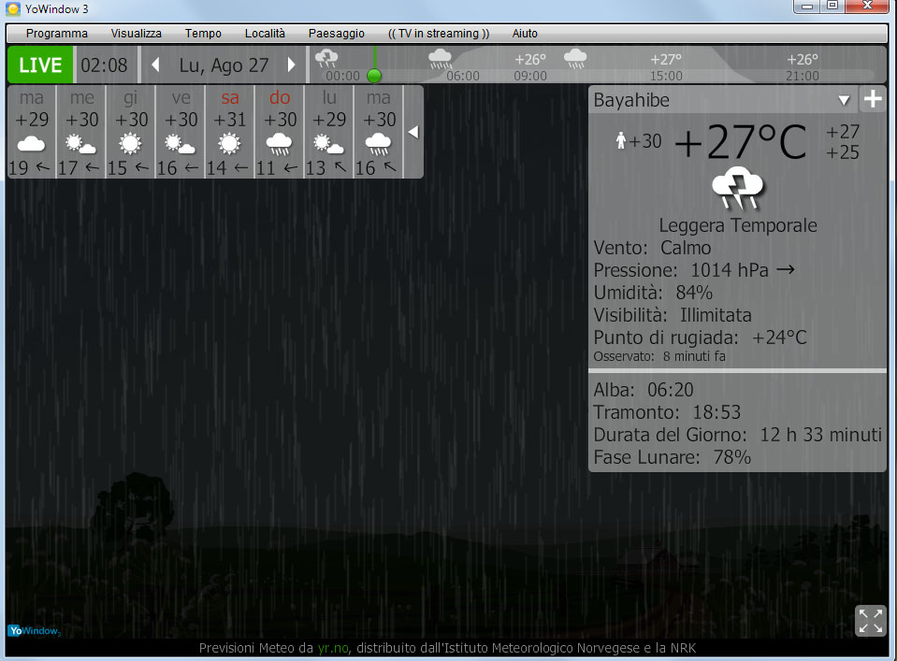This screenshot has width=897, height=661.
Task: Click the rain cloud icon near 06:00
Action: (x=440, y=59)
